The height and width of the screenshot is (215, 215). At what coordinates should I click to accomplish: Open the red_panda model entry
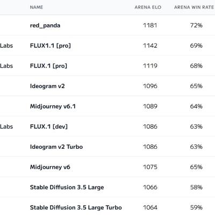(x=45, y=25)
